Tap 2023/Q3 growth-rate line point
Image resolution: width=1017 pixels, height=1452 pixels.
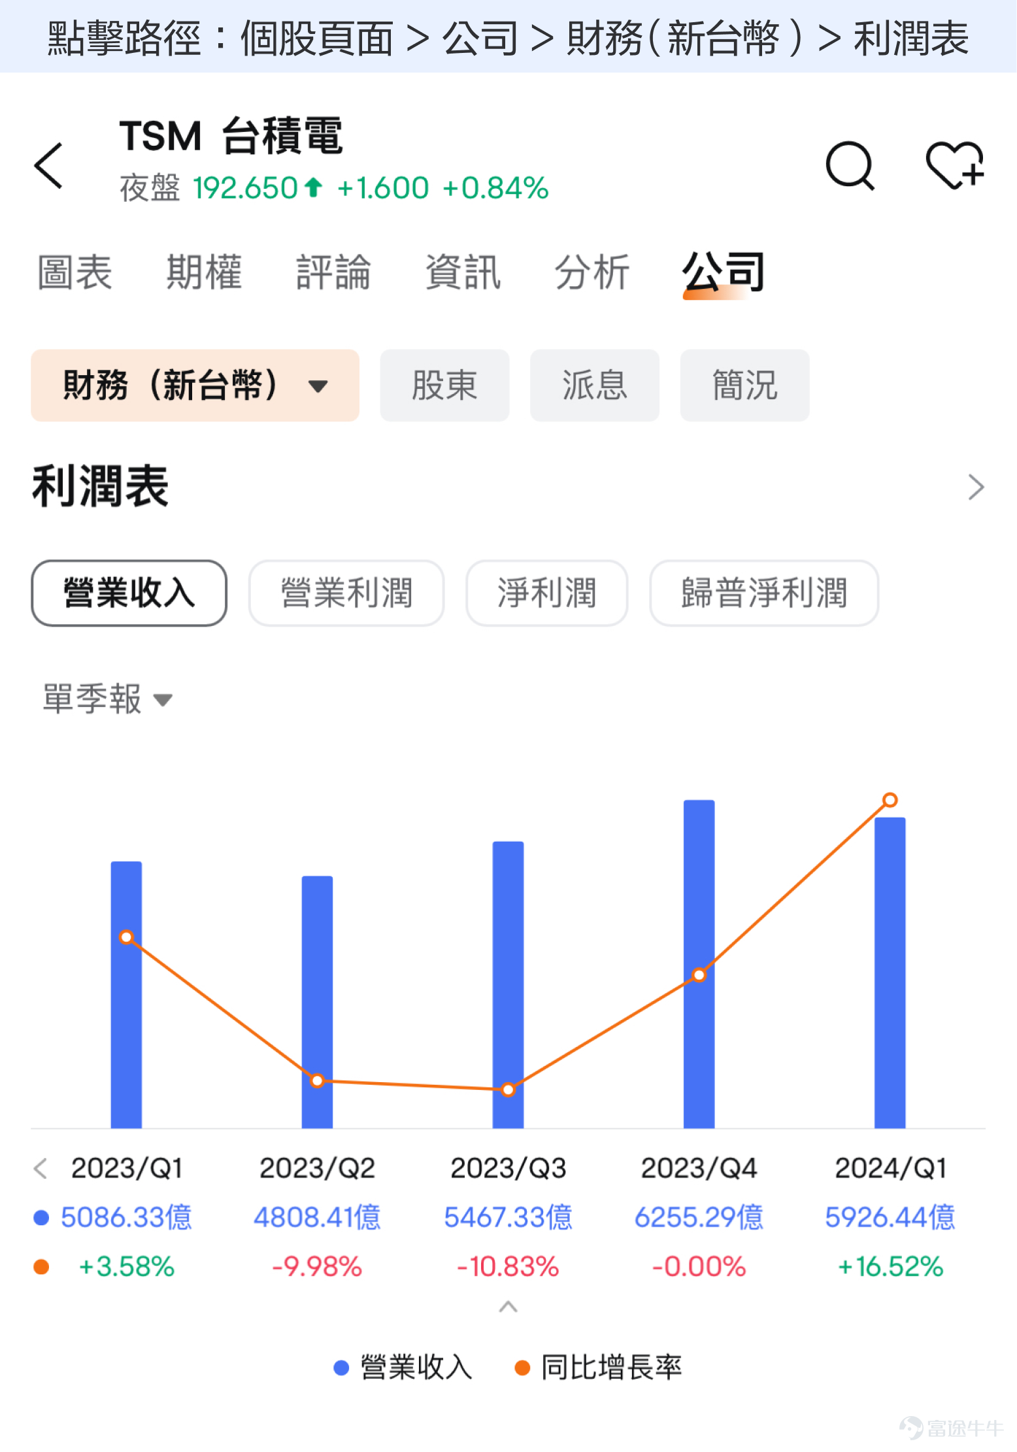point(508,1089)
